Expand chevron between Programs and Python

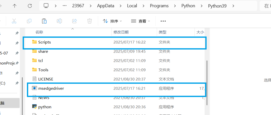[x=175, y=6]
